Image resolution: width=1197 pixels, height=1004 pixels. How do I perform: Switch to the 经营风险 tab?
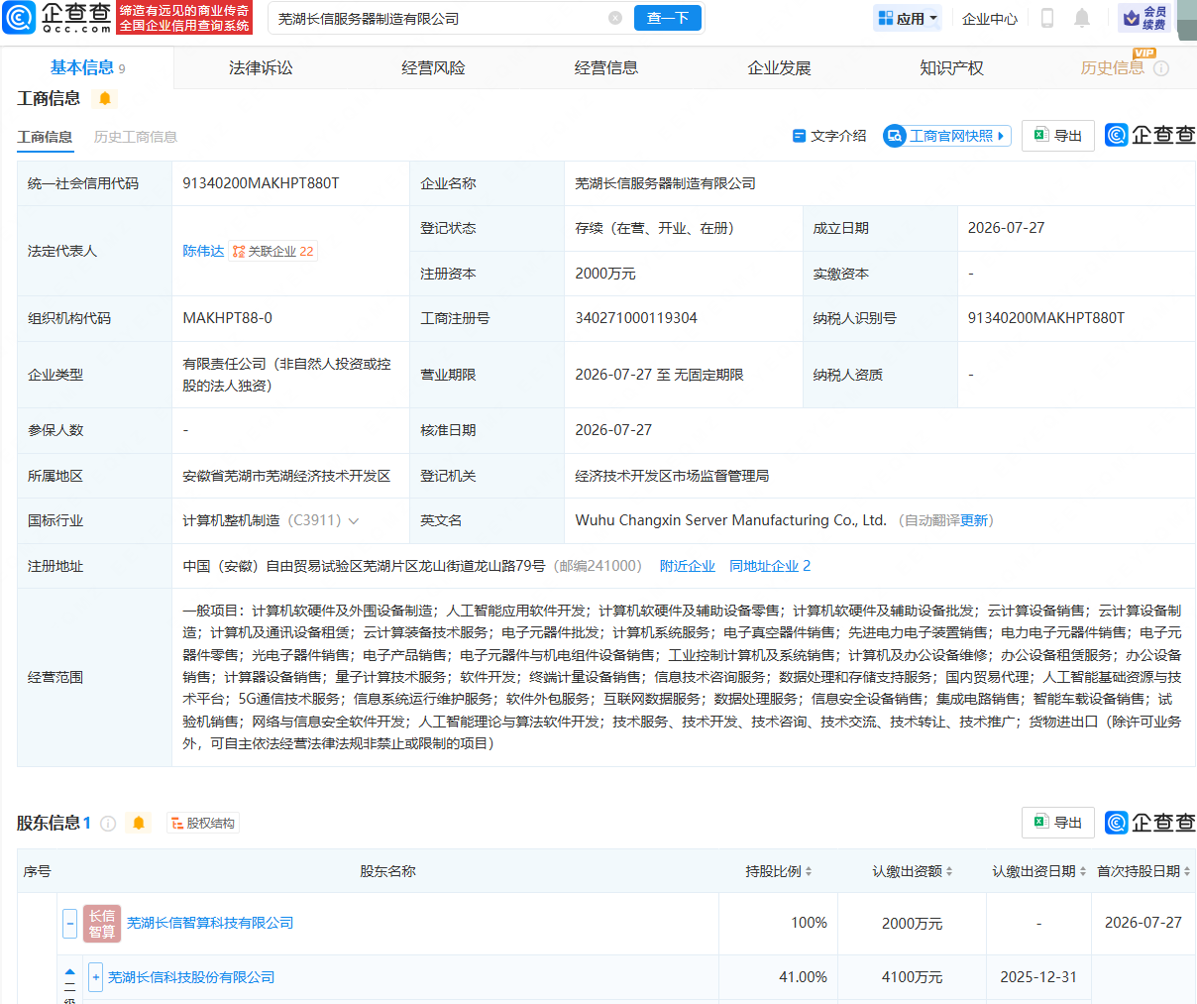pos(433,67)
